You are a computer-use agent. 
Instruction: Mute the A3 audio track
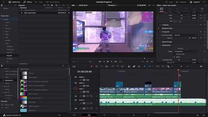click(91, 108)
